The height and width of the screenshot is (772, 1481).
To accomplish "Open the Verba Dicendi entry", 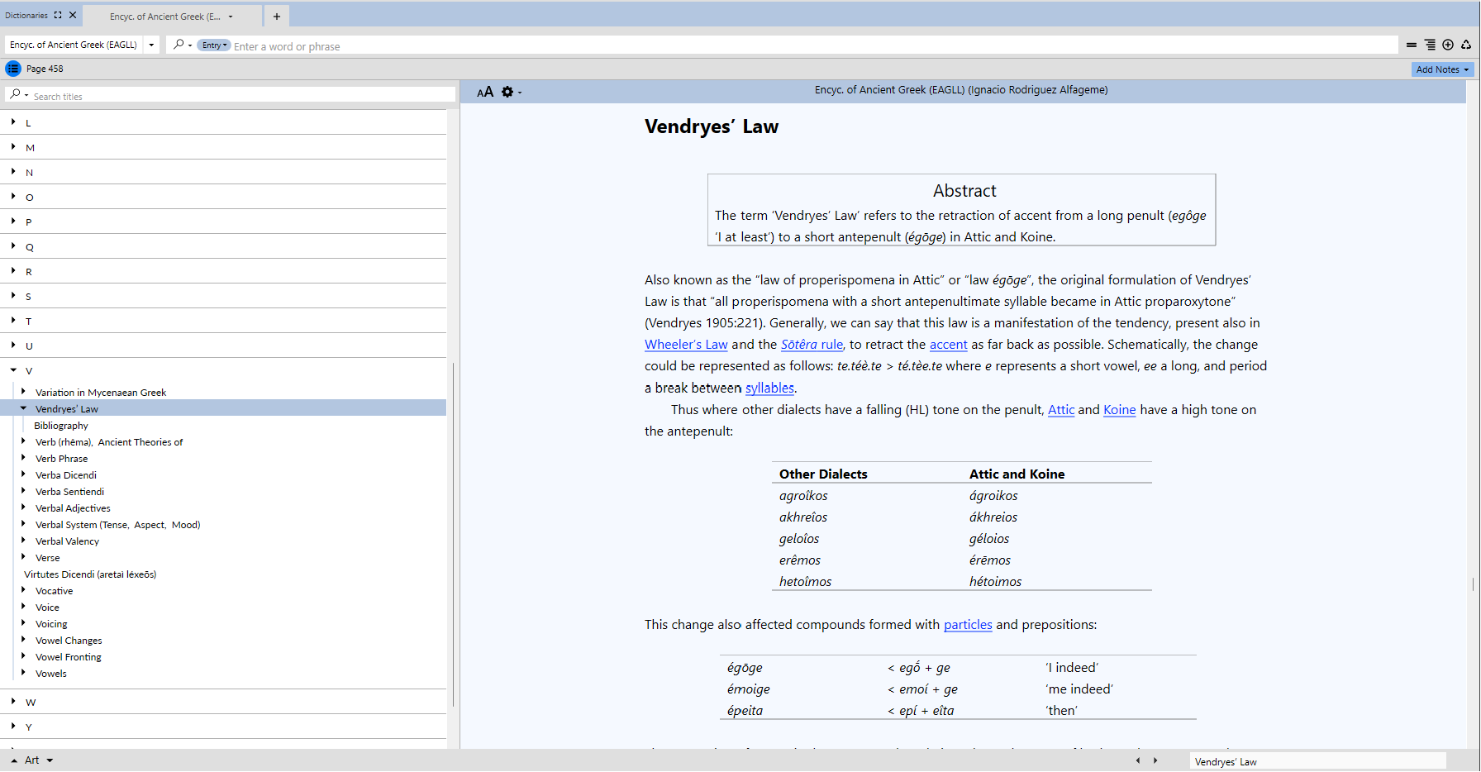I will tap(66, 475).
